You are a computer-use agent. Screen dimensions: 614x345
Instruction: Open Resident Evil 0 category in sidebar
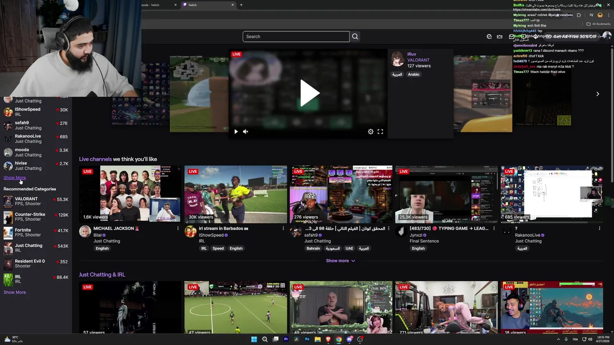pyautogui.click(x=36, y=264)
